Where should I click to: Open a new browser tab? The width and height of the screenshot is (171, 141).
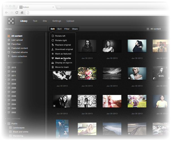(59, 7)
